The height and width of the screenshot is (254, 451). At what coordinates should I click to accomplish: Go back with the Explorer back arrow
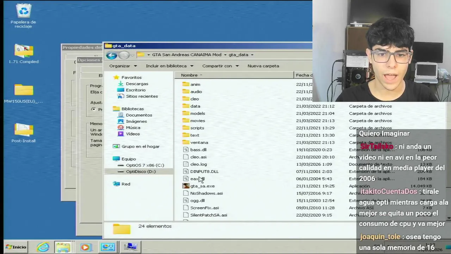(111, 55)
